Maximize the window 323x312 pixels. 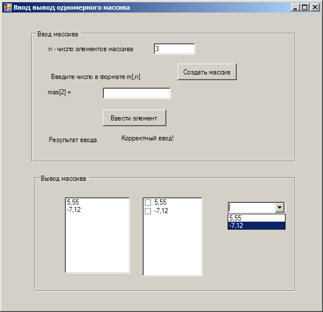tap(305, 7)
